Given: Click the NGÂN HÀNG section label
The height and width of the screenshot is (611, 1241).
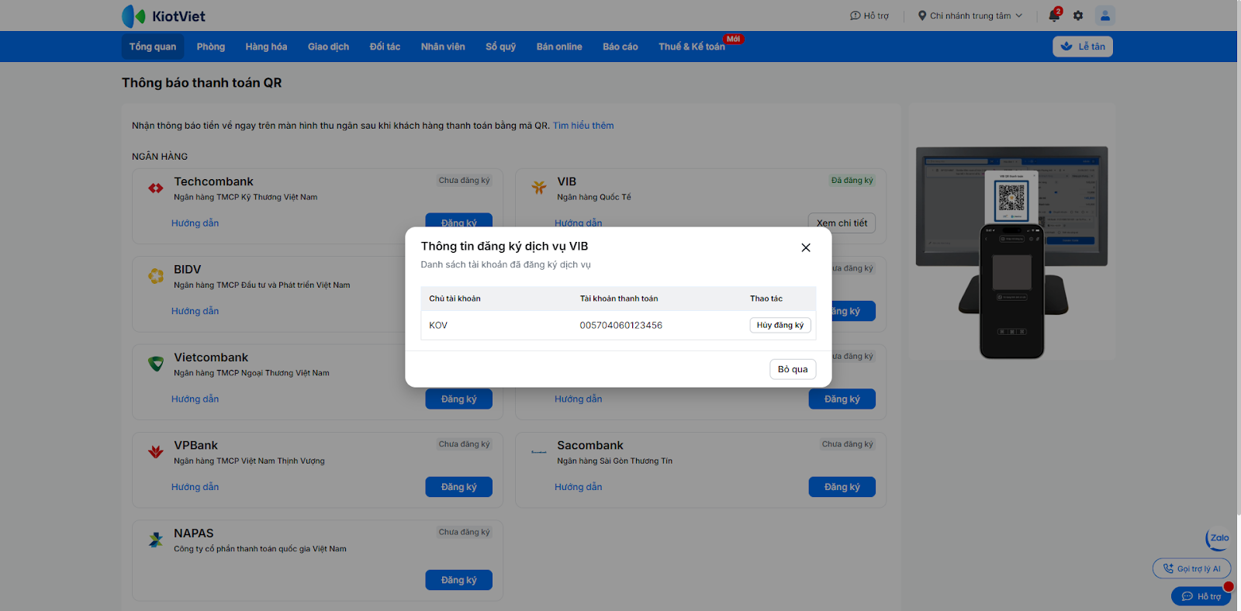Looking at the screenshot, I should (160, 157).
